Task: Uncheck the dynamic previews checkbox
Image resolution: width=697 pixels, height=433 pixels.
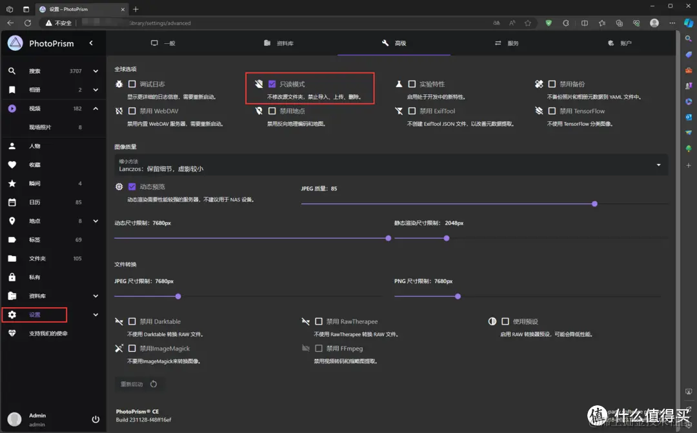Action: pyautogui.click(x=132, y=186)
